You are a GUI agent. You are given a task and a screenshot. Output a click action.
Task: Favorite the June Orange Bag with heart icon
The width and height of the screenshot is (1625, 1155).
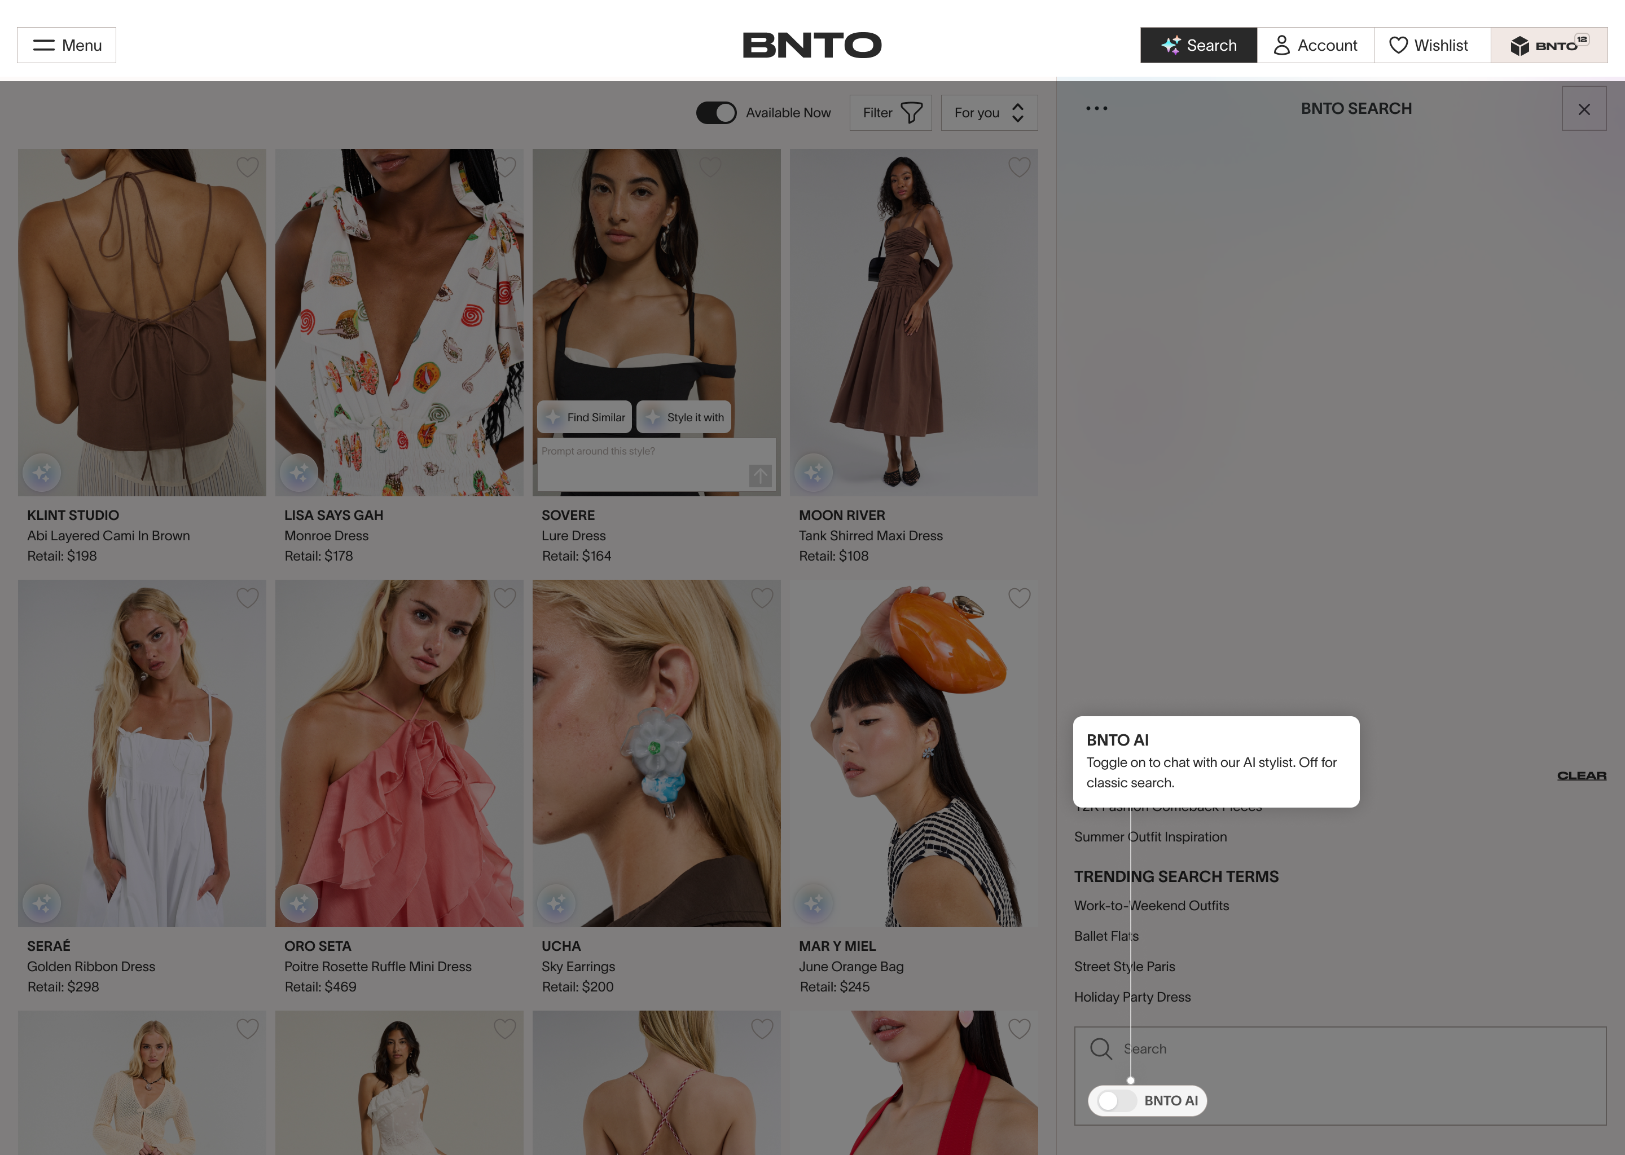click(x=1019, y=598)
